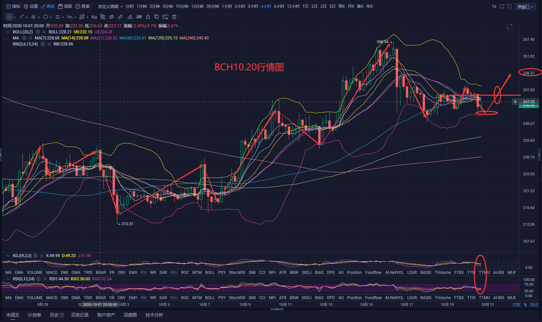Image resolution: width=542 pixels, height=322 pixels.
Task: Open MA indicator settings gear
Action: tap(24, 38)
